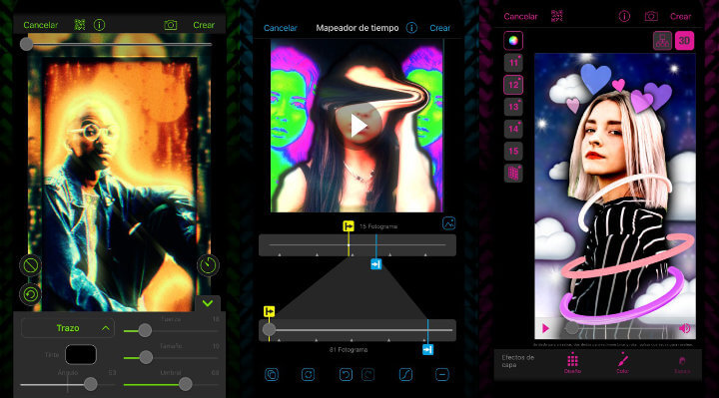Viewport: 719px width, 398px height.
Task: Select upper blue end marker on timeline
Action: click(376, 264)
